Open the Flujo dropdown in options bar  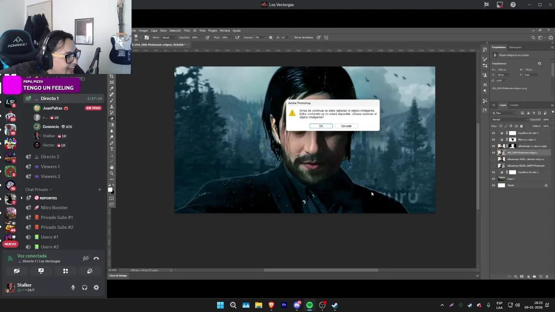point(232,37)
